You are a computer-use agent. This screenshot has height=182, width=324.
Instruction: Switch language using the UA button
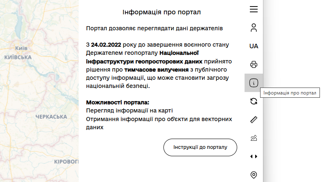coord(254,46)
